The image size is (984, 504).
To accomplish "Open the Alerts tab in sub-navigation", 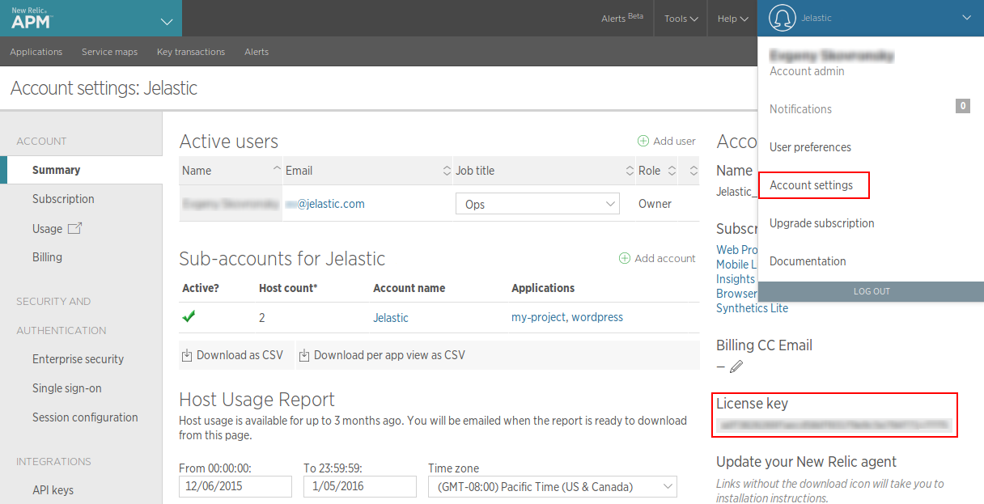I will [x=257, y=52].
